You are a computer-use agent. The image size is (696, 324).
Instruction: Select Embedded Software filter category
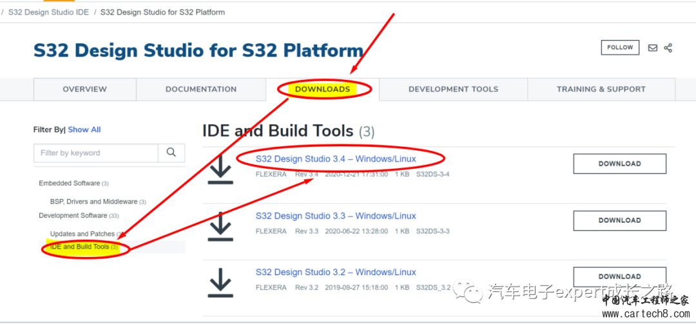click(73, 184)
